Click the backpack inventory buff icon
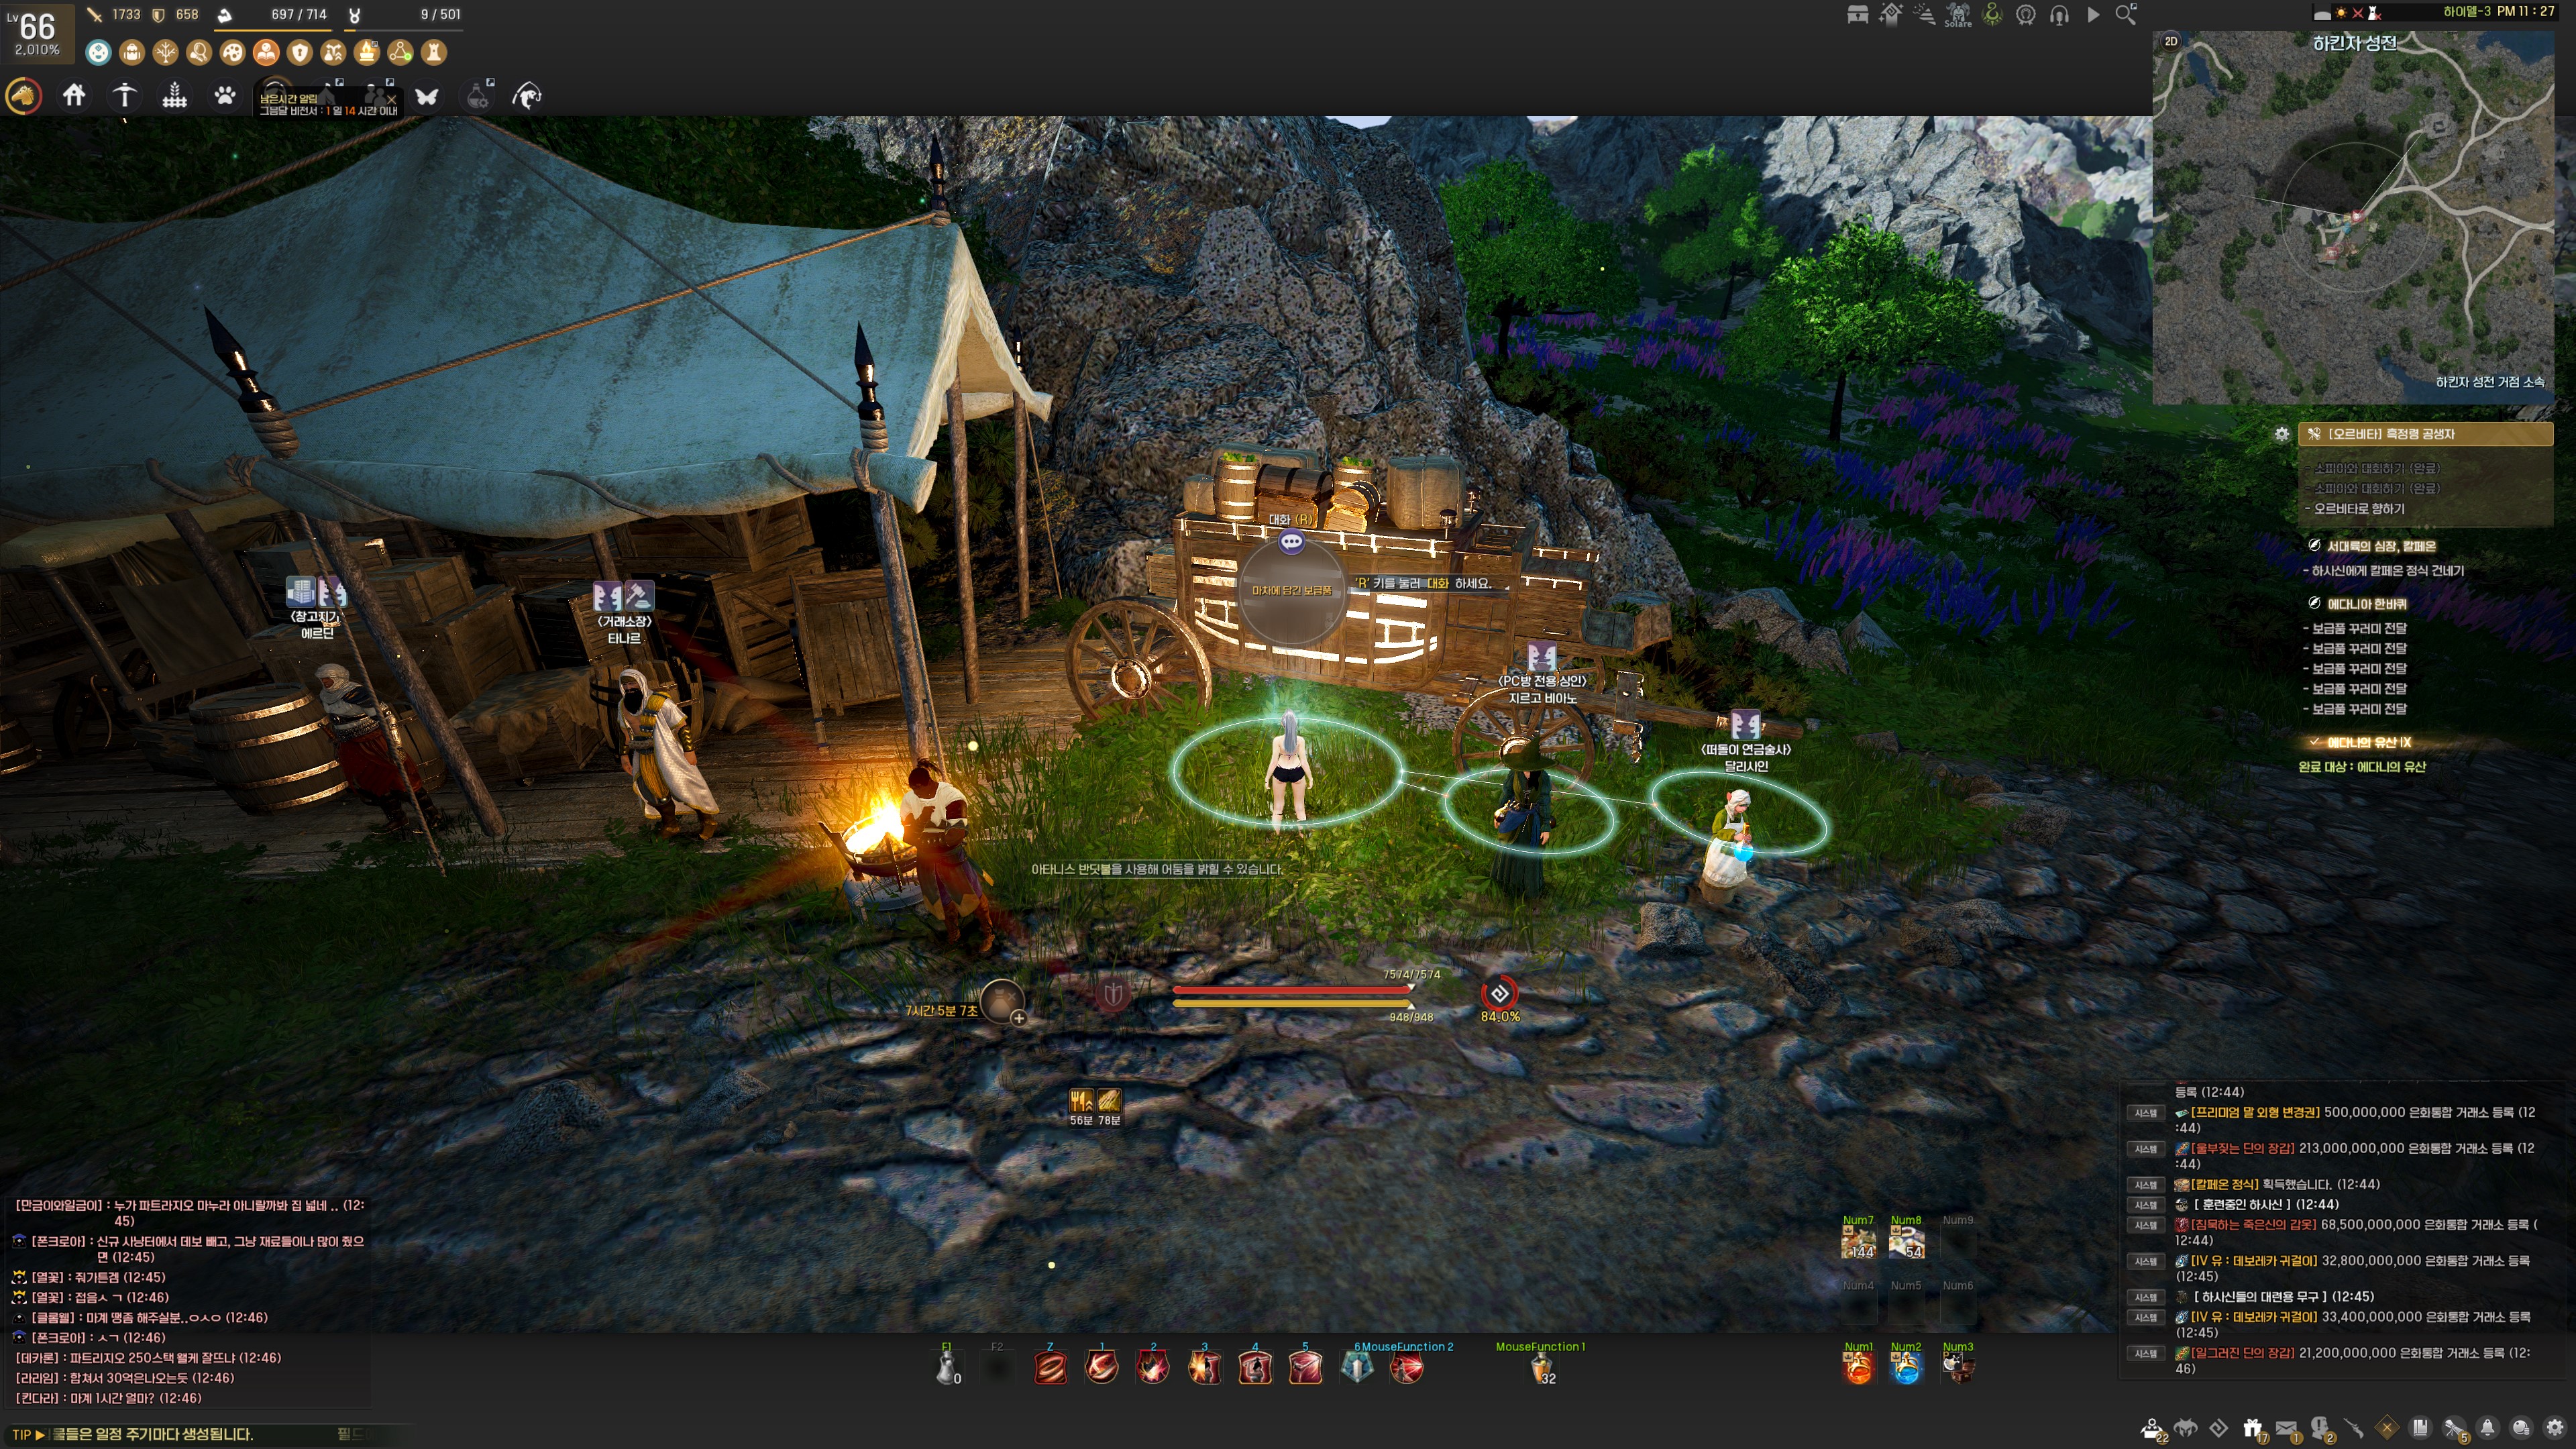The width and height of the screenshot is (2576, 1449). point(131,52)
